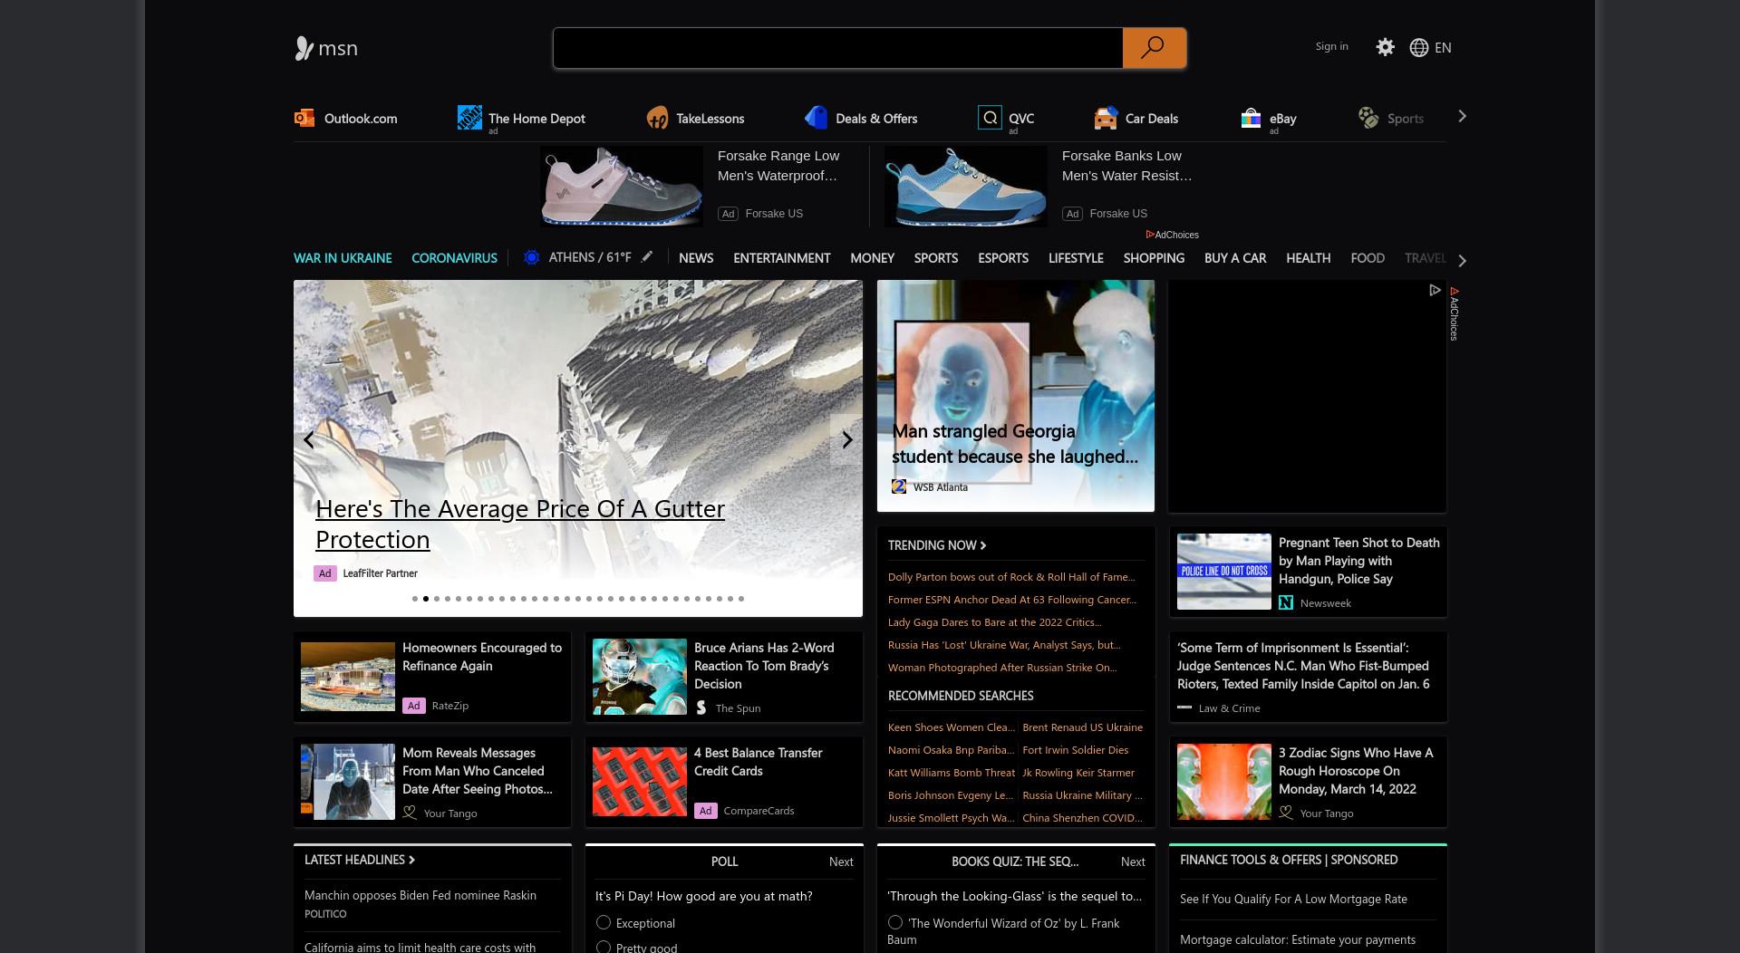This screenshot has width=1740, height=953.
Task: Open Jk Rowling Keir Starmer search
Action: tap(1078, 772)
